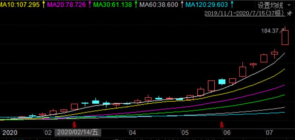
Task: Click the MA30 green up arrow
Action: [x=136, y=4]
